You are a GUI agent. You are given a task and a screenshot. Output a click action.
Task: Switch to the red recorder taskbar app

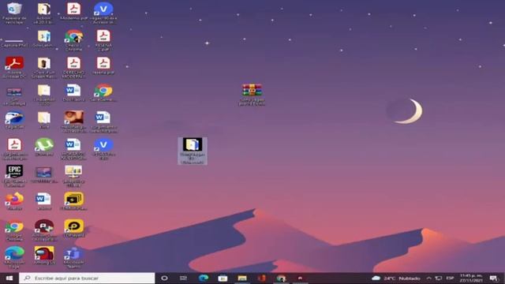tap(300, 278)
